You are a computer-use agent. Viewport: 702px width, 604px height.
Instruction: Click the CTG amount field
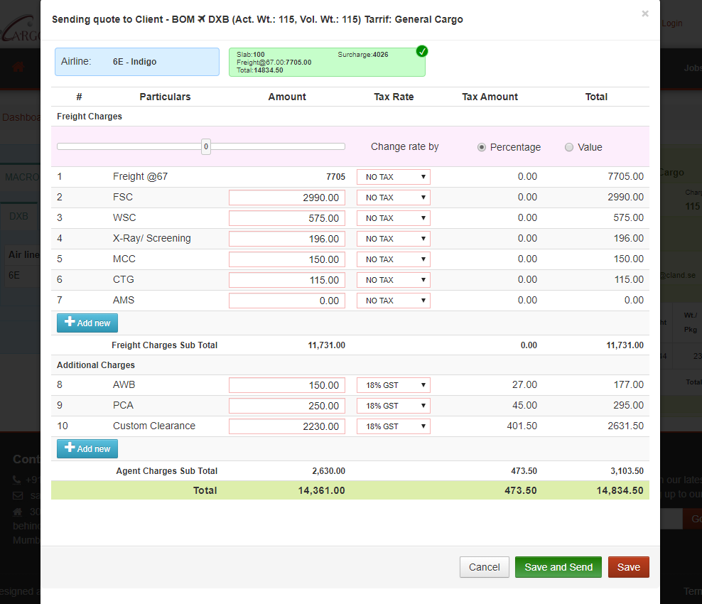(x=287, y=280)
